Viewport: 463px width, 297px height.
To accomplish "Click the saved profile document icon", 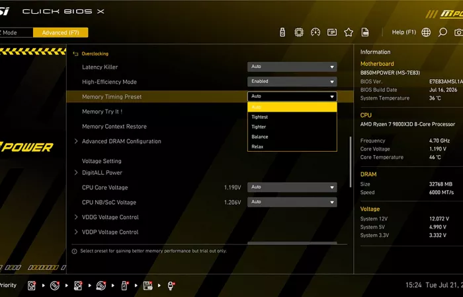I will click(x=365, y=32).
